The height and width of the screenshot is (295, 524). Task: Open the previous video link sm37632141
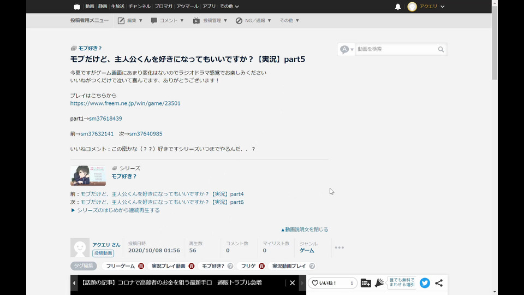[97, 134]
